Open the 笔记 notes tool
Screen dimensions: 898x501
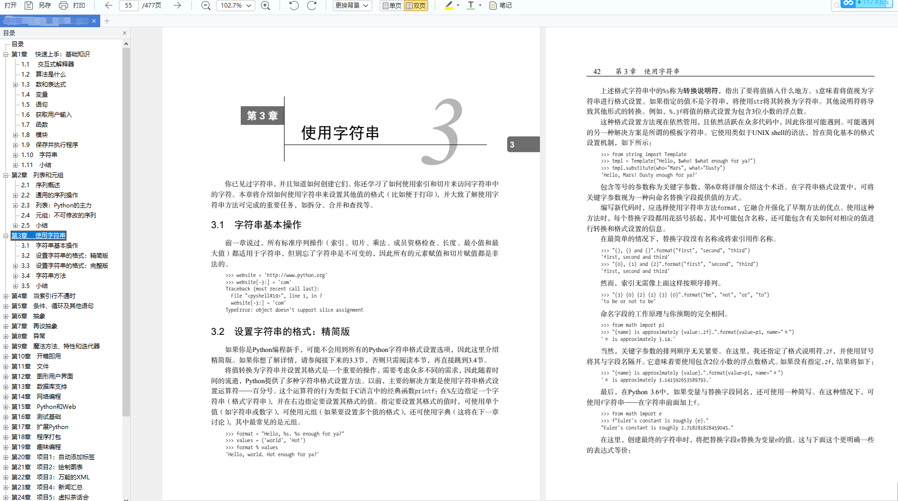tap(500, 6)
